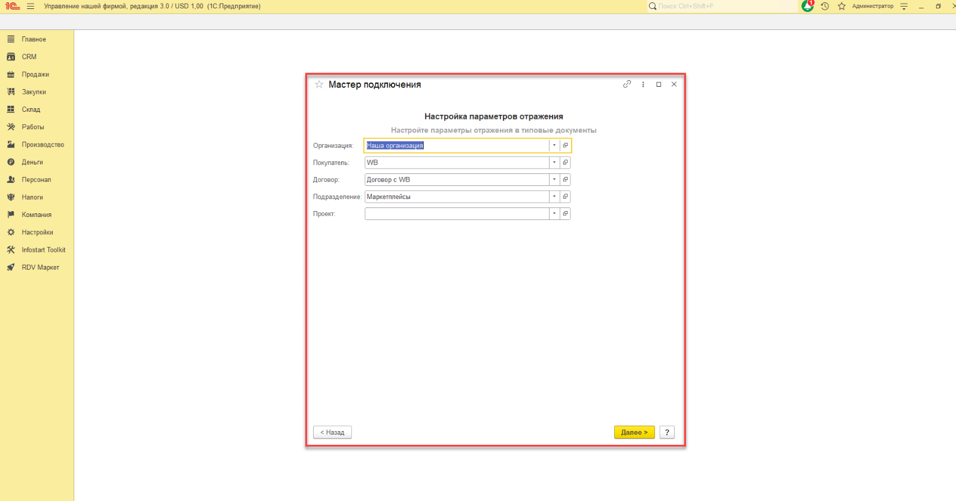Click the Закупки cart icon
This screenshot has height=501, width=956.
(11, 92)
